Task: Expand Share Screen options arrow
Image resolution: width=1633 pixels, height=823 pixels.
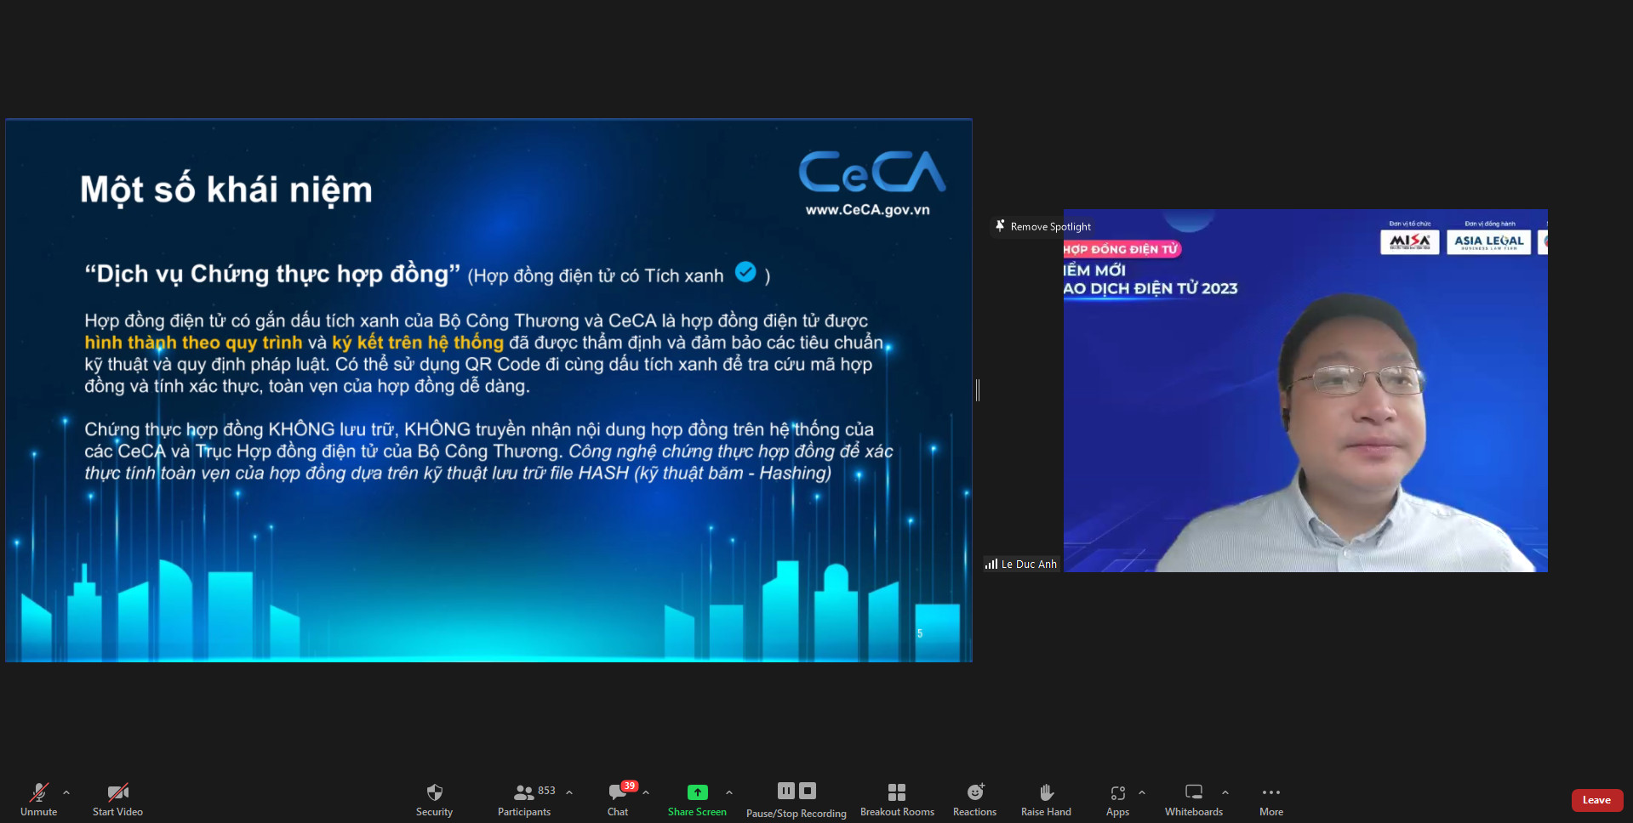Action: pos(729,792)
